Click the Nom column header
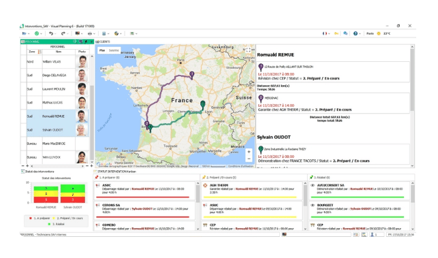The height and width of the screenshot is (258, 438). 59,52
